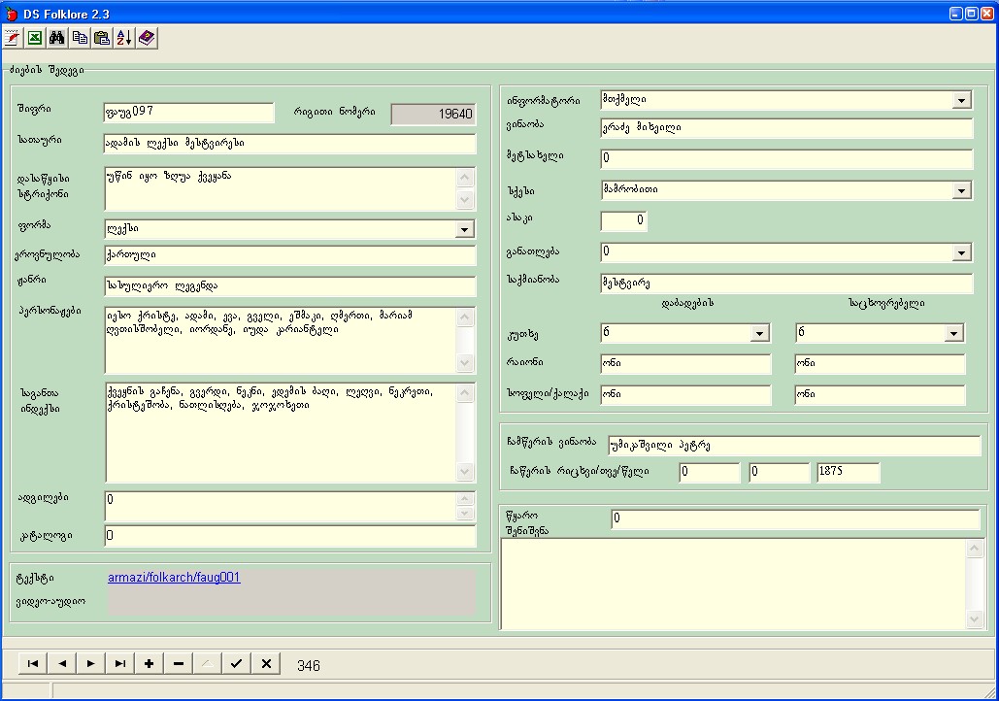Click the record count text 346
The image size is (999, 701).
[309, 666]
